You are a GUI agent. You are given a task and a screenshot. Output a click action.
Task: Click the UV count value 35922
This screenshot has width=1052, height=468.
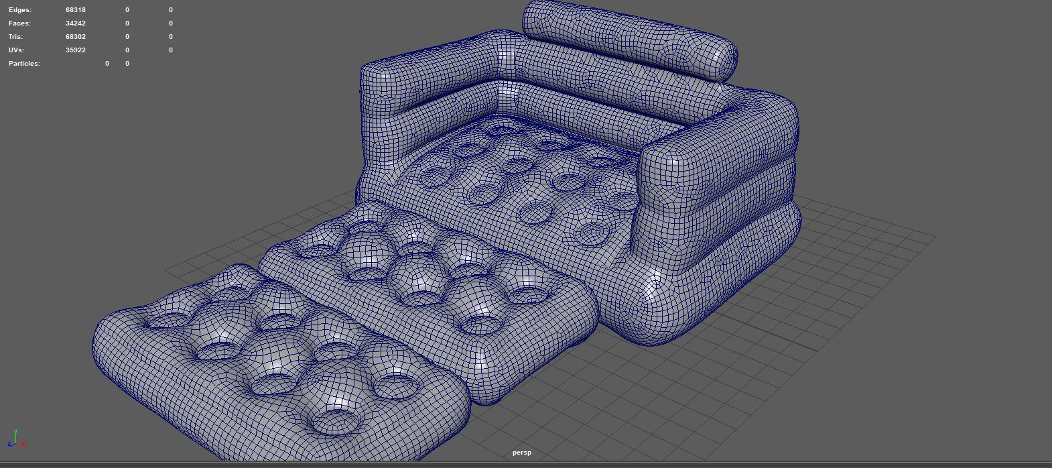(76, 50)
